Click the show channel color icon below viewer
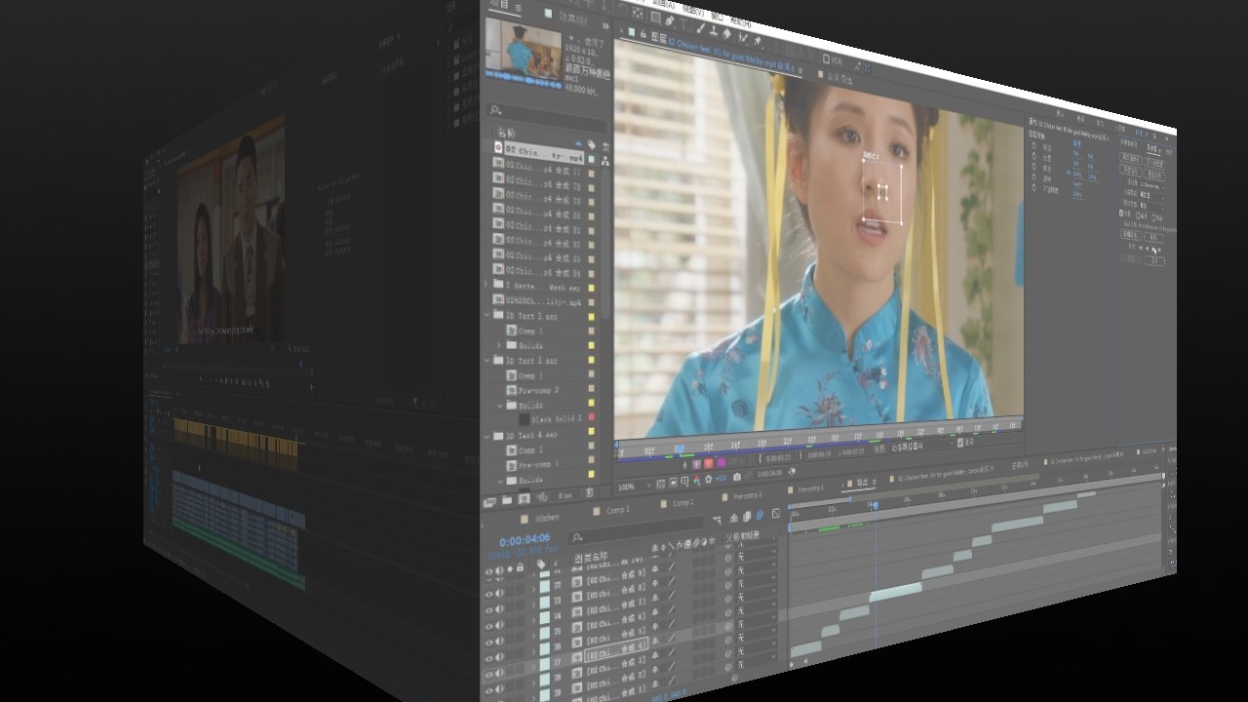The width and height of the screenshot is (1248, 702). pyautogui.click(x=696, y=480)
